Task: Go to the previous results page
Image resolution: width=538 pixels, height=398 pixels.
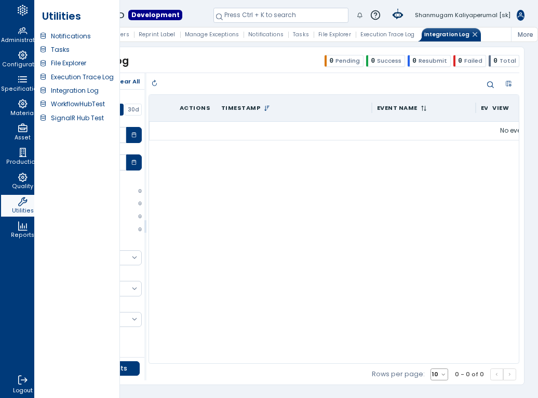Action: [497, 374]
